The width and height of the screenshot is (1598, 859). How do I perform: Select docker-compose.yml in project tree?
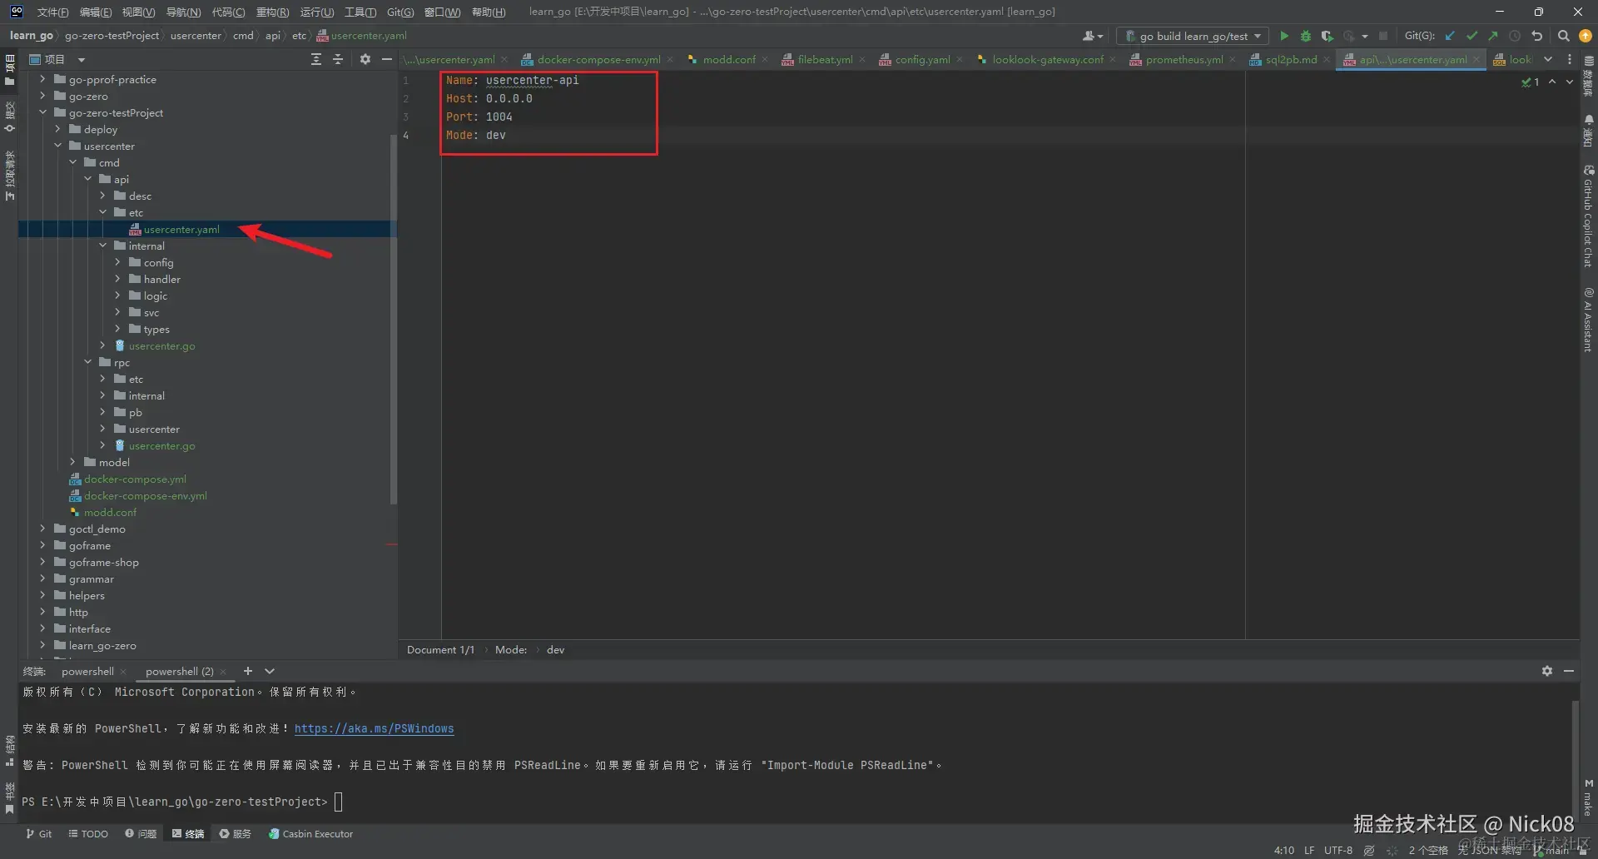[135, 479]
